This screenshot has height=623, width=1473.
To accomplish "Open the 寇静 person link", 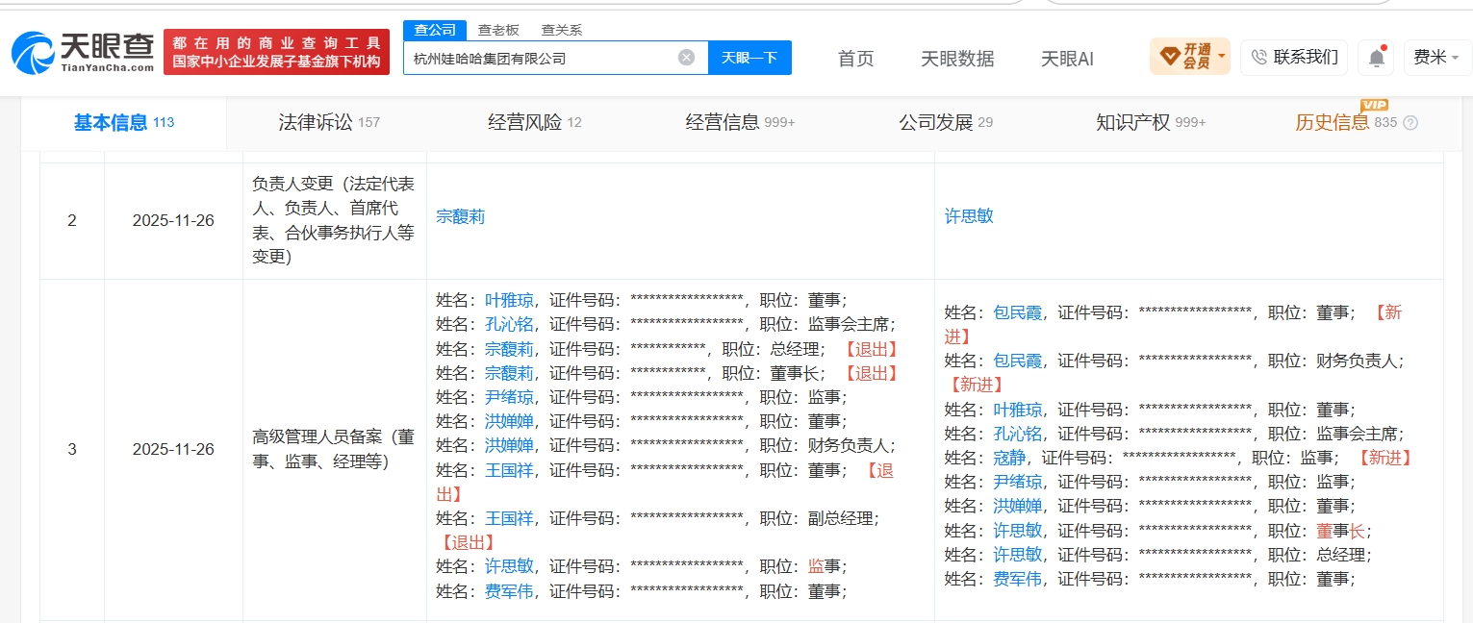I will tap(1009, 458).
